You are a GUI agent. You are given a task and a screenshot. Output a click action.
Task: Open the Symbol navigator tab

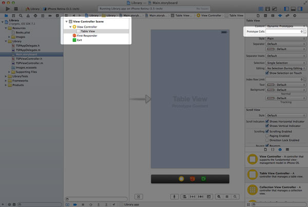tap(13, 15)
